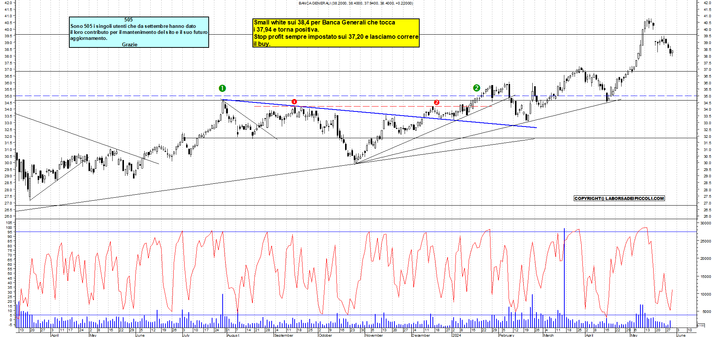Image resolution: width=712 pixels, height=337 pixels.
Task: Click the 'November' label on the date axis
Action: click(x=374, y=335)
